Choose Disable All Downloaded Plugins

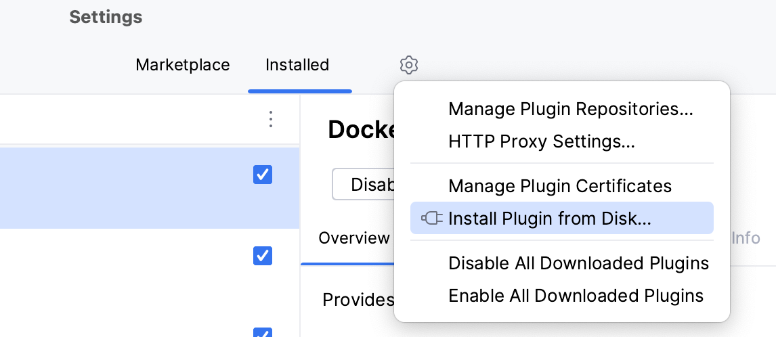pos(578,263)
